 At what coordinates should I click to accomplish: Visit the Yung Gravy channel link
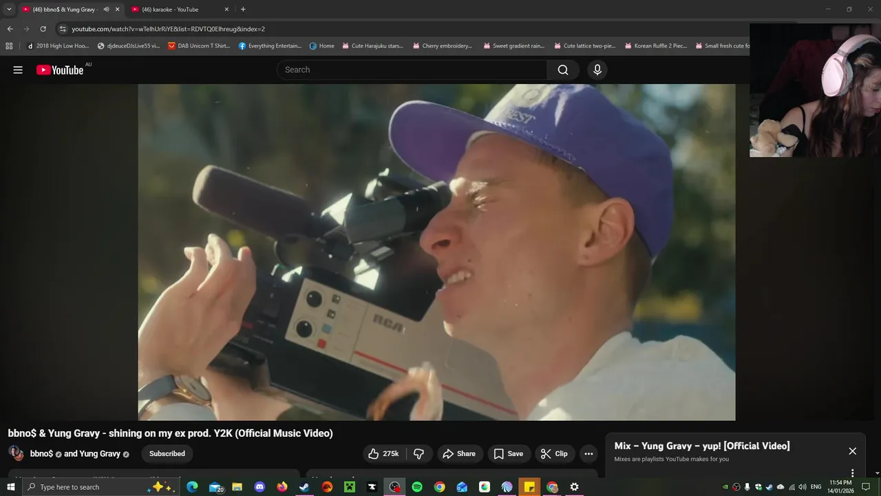(100, 454)
